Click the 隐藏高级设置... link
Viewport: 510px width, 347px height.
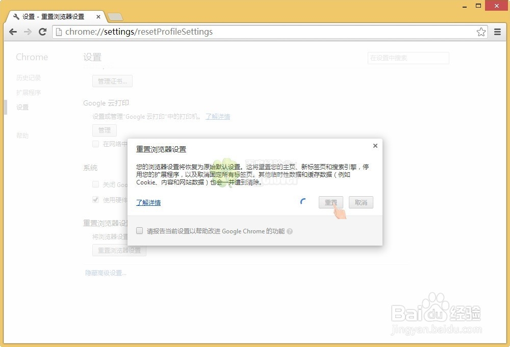[x=106, y=273]
